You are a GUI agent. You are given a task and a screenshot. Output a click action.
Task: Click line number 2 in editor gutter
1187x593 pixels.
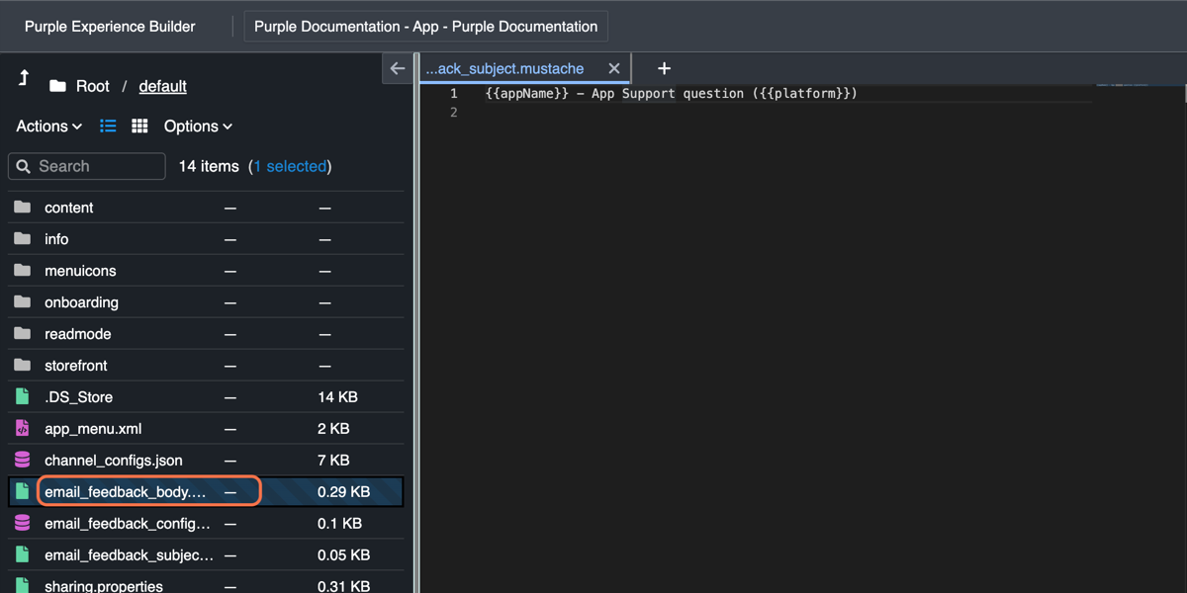pos(454,112)
